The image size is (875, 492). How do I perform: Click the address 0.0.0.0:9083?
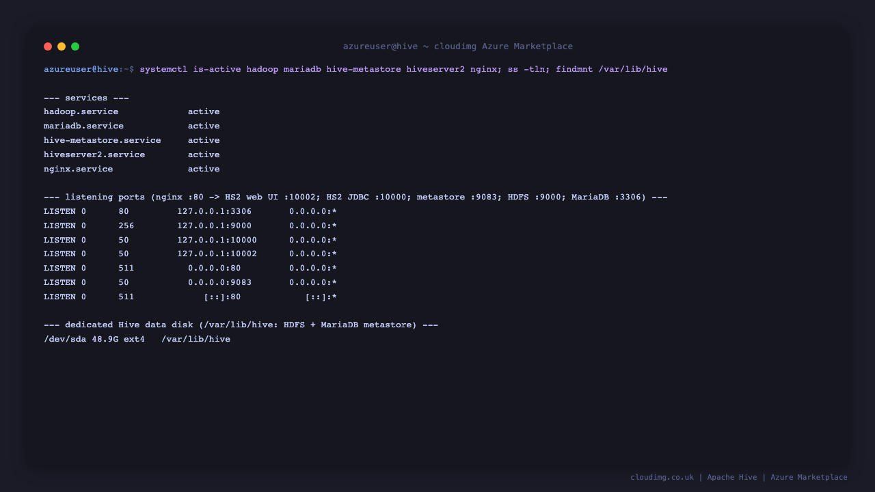click(220, 282)
